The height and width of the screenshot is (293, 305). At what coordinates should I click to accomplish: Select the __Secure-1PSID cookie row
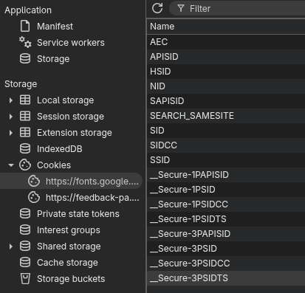point(226,190)
